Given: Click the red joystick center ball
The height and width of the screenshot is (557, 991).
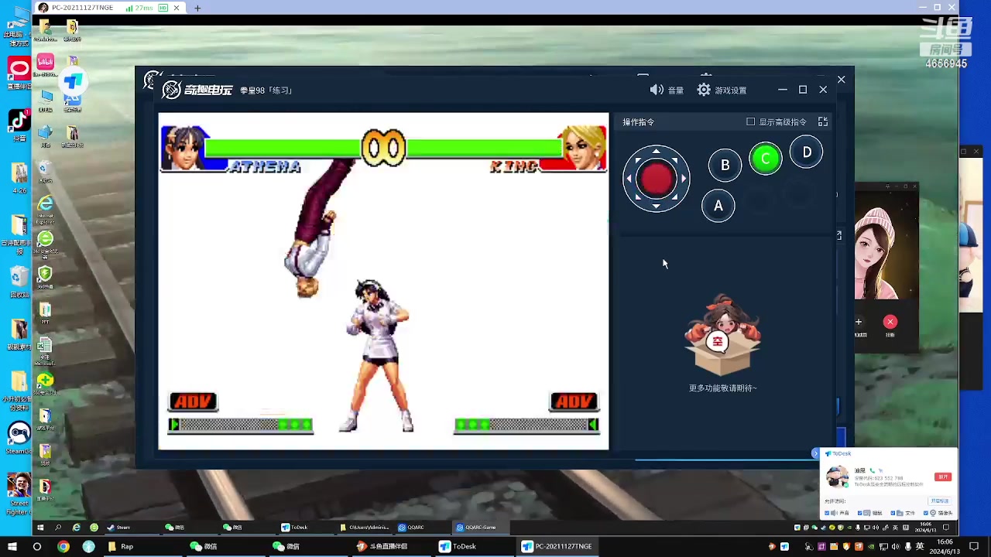Looking at the screenshot, I should pyautogui.click(x=657, y=179).
